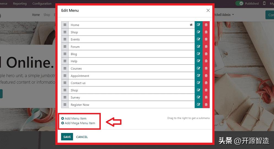Screen dimensions: 274x149
Task: Edit the Appointment menu item
Action: [199, 76]
